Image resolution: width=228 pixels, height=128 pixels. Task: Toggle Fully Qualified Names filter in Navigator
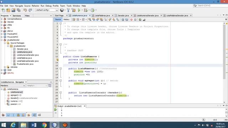pyautogui.click(x=29, y=115)
